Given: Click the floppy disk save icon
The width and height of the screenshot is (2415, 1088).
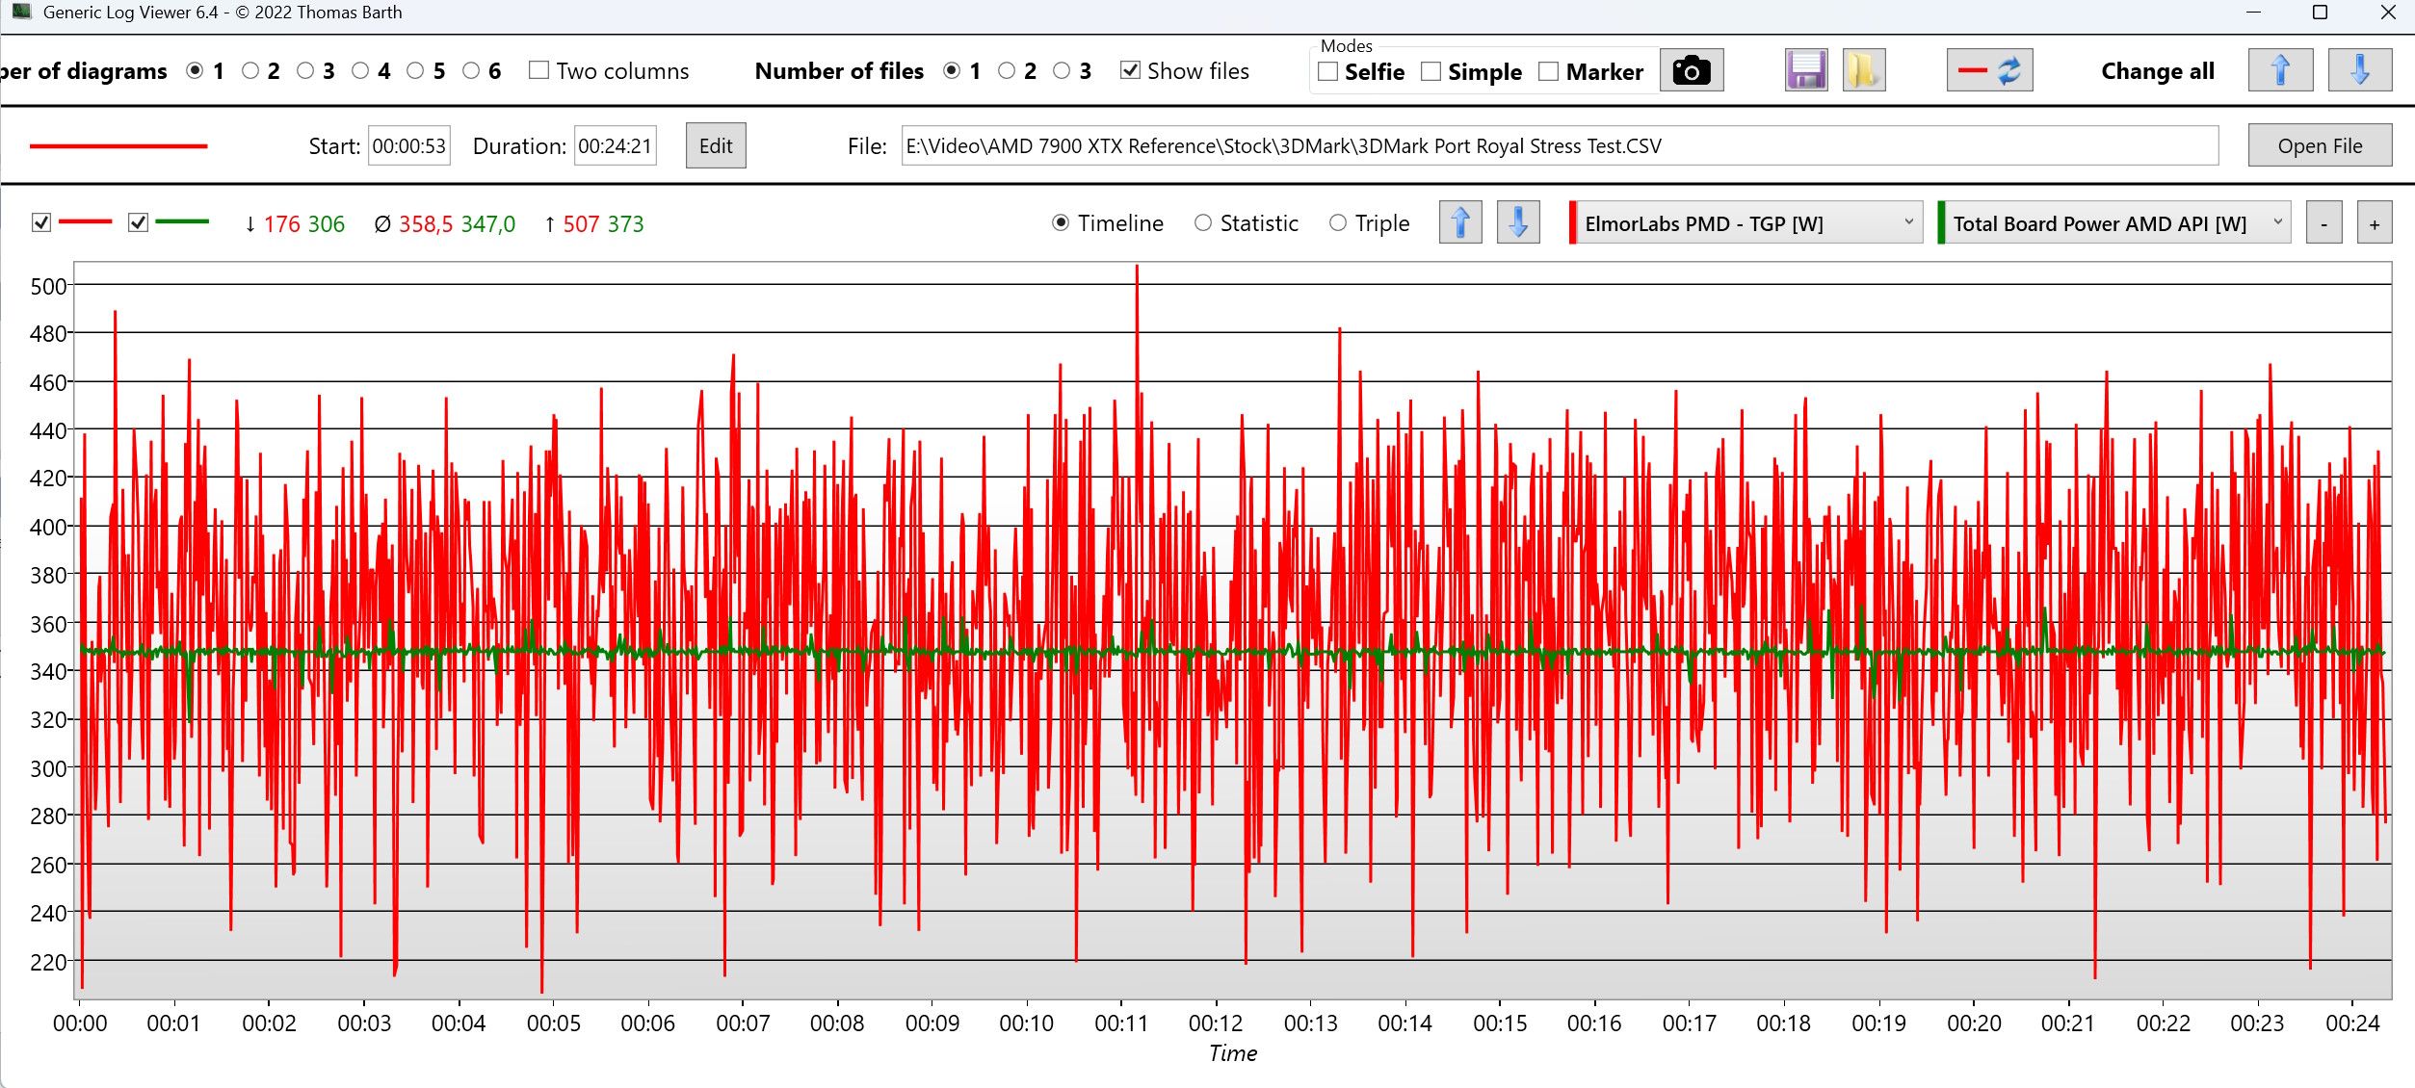Looking at the screenshot, I should [1805, 71].
